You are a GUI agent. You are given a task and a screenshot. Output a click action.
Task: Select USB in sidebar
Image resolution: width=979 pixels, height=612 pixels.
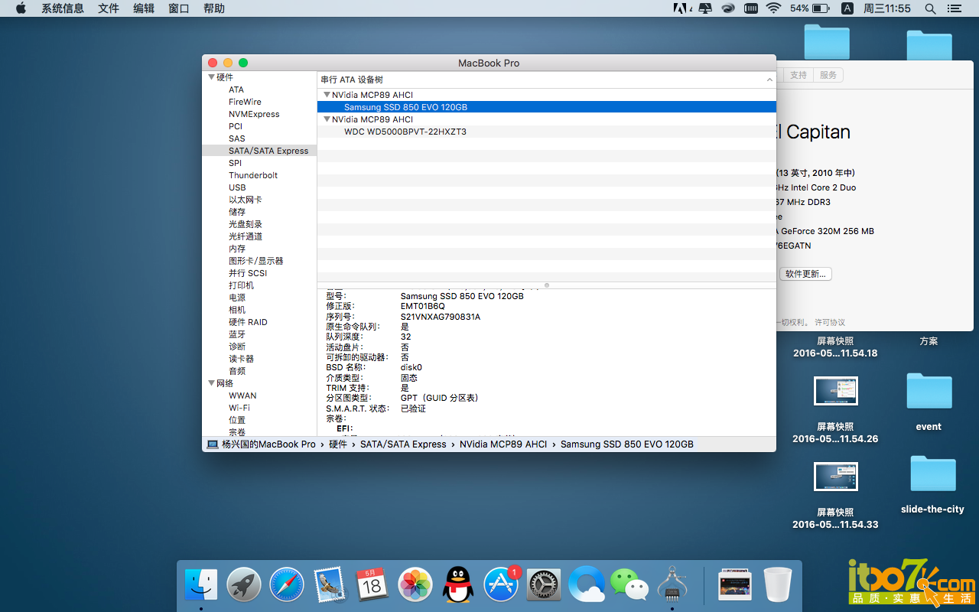pyautogui.click(x=237, y=187)
